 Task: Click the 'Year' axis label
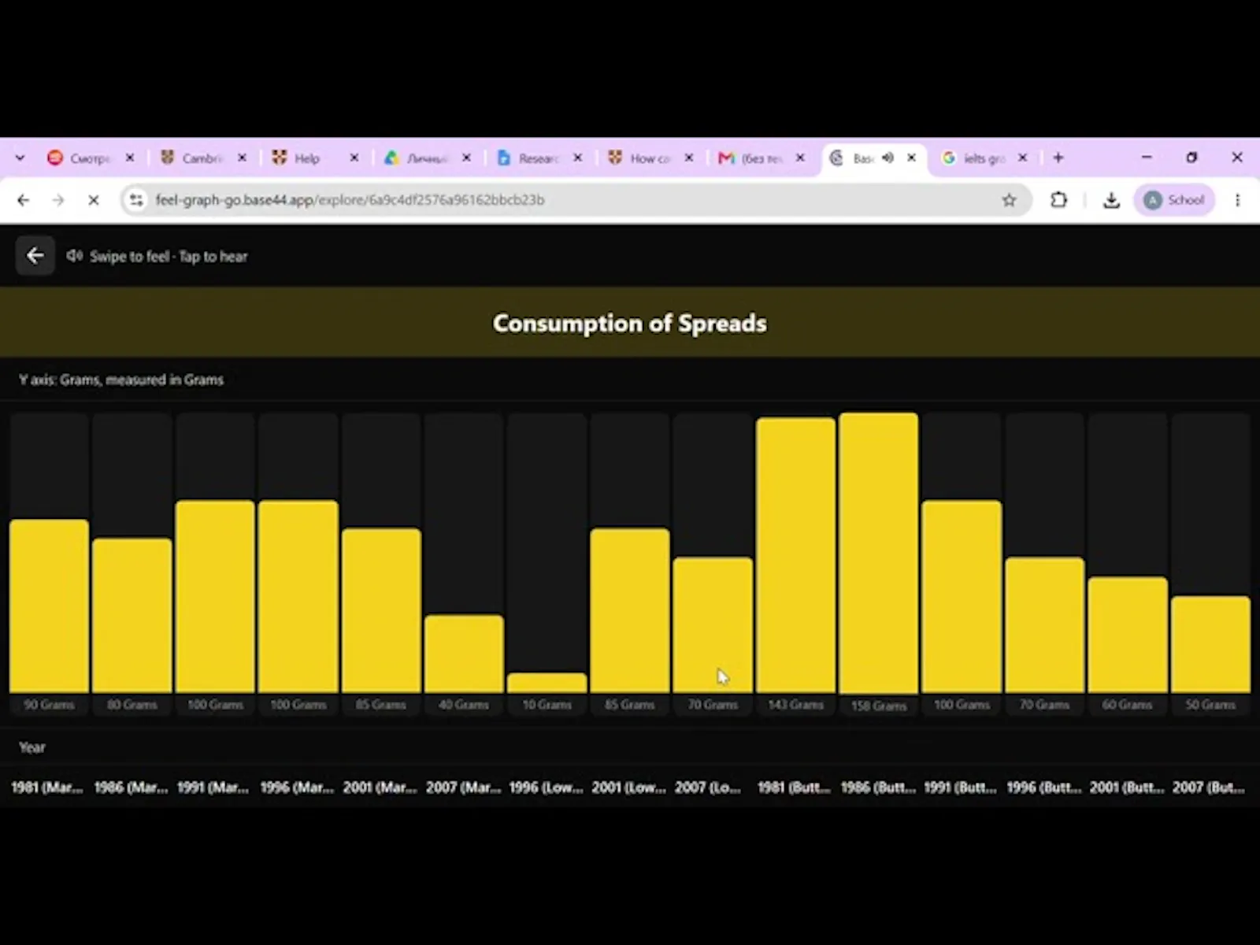pyautogui.click(x=32, y=747)
